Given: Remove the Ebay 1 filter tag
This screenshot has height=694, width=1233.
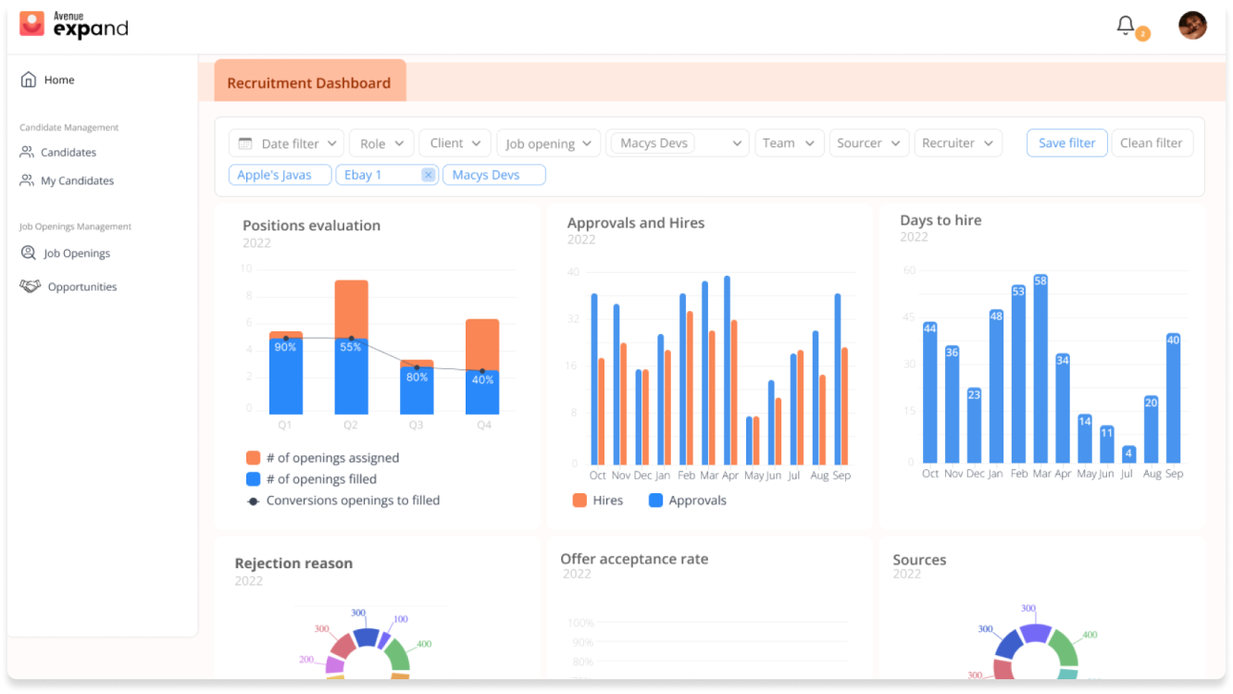Looking at the screenshot, I should point(428,175).
